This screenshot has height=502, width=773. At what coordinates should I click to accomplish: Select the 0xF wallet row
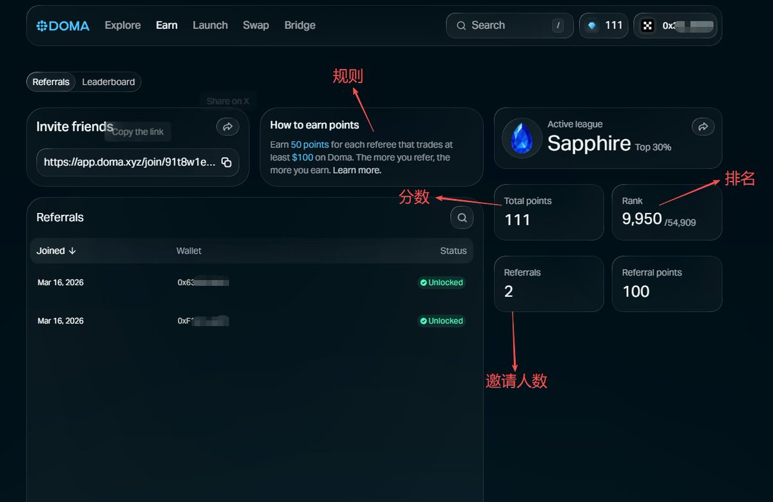252,321
